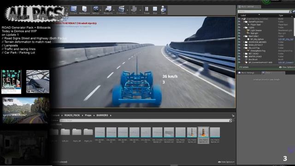The width and height of the screenshot is (295, 166).
Task: Click the Content Browser search magnifier icon
Action: (230, 120)
